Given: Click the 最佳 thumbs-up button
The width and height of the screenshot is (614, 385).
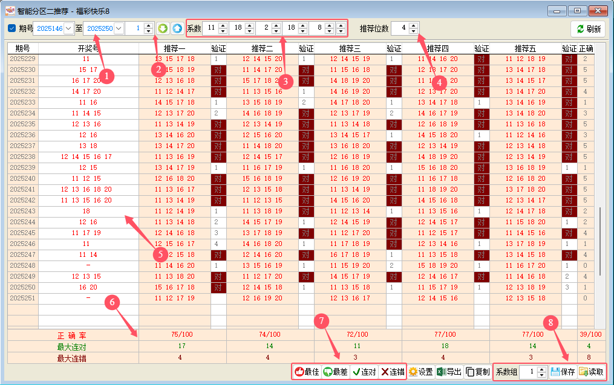Looking at the screenshot, I should 307,372.
